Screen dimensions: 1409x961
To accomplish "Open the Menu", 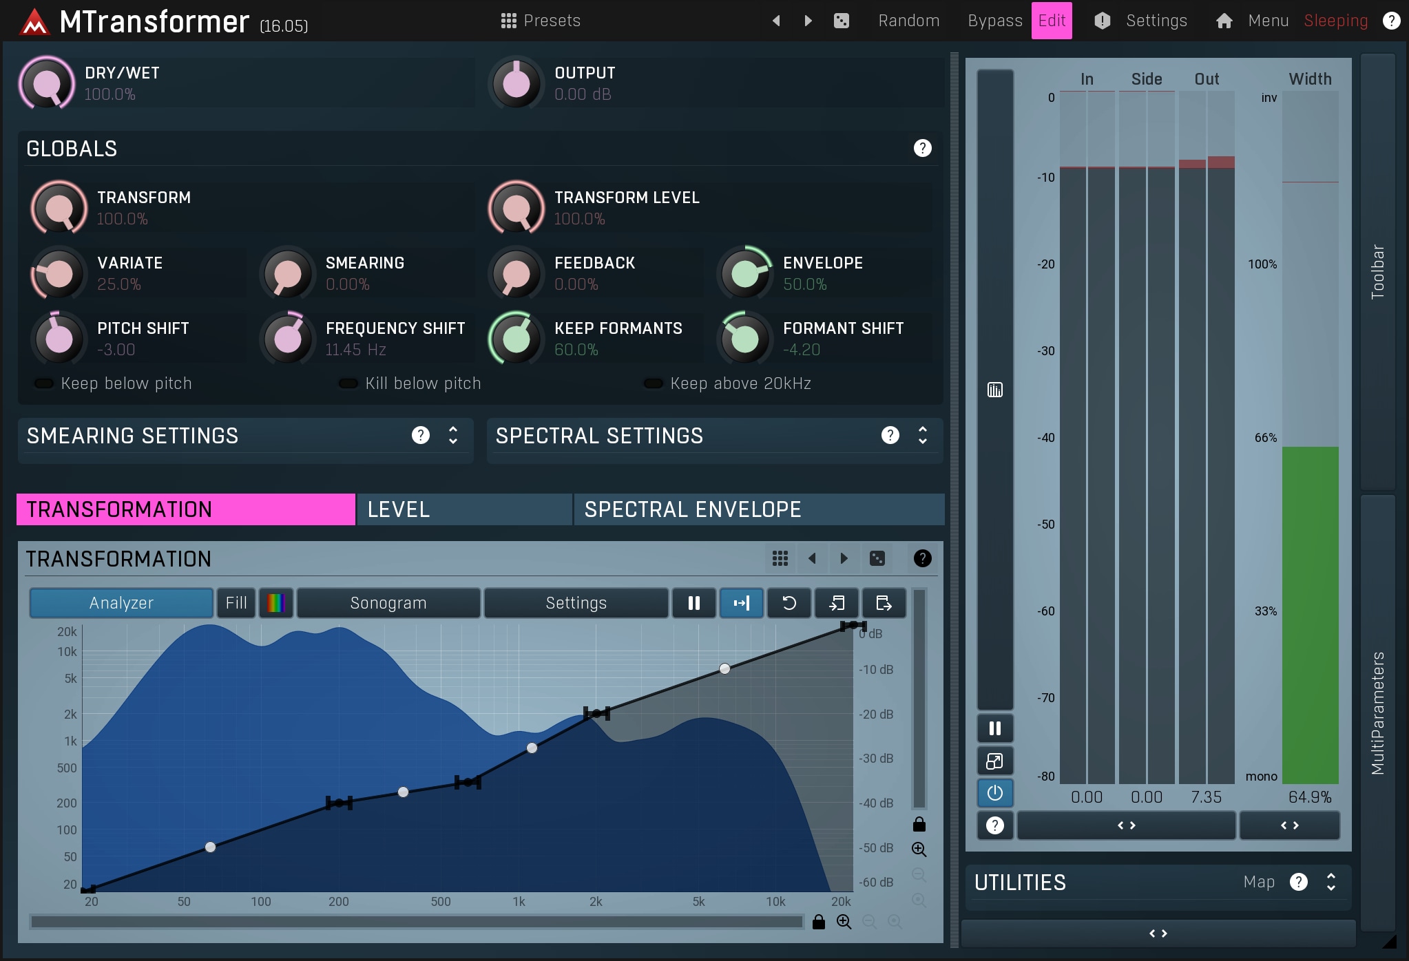I will pyautogui.click(x=1268, y=21).
